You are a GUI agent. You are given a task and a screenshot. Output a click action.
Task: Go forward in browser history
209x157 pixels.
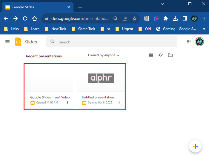point(16,18)
